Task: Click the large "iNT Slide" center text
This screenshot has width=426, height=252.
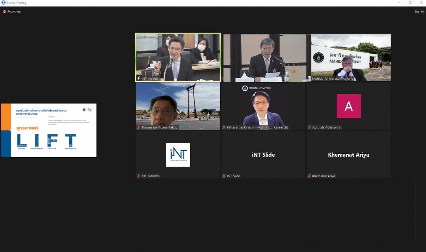Action: (263, 155)
